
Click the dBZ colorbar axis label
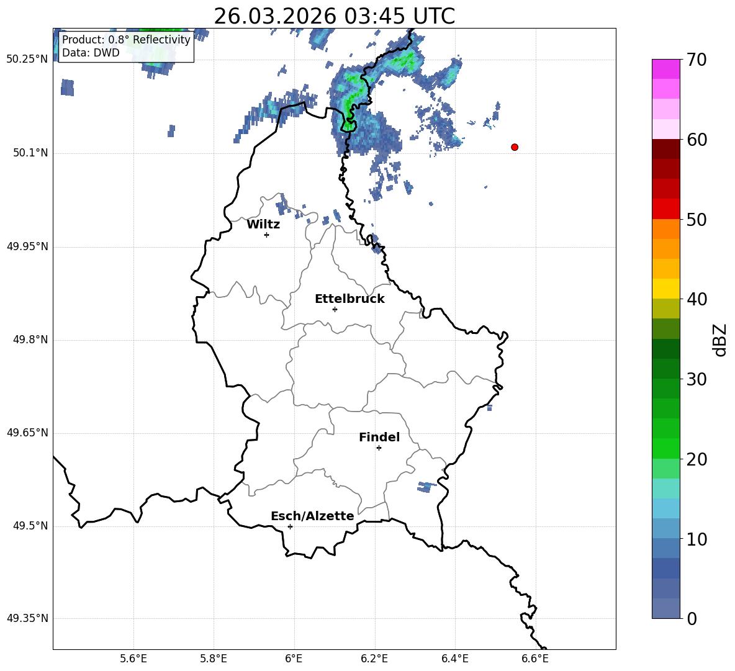click(x=720, y=340)
